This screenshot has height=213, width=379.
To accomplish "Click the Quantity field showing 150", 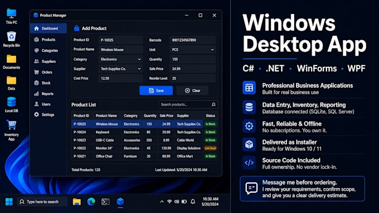I will [193, 60].
